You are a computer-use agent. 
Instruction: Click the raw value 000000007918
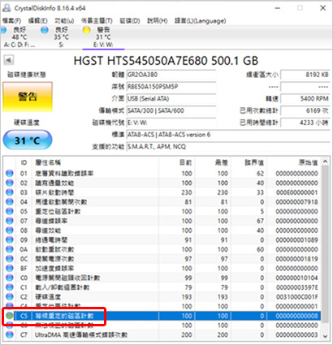(296, 202)
